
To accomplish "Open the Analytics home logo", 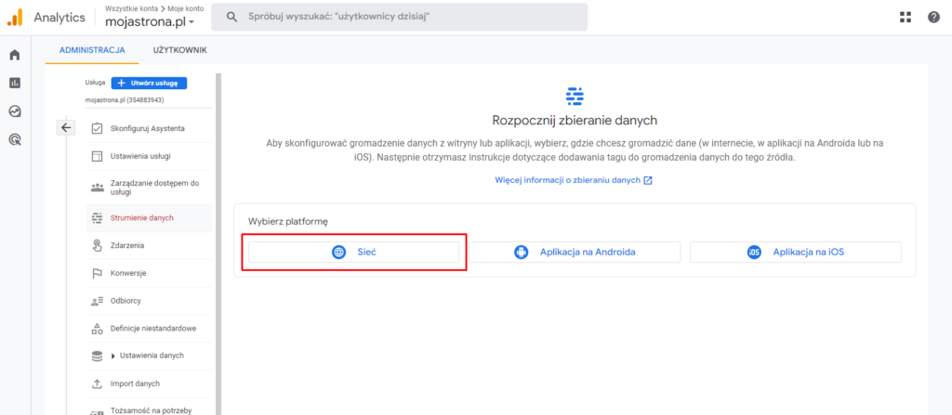I will click(15, 18).
